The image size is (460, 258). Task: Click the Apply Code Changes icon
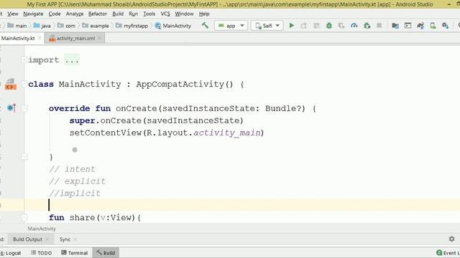pos(316,26)
